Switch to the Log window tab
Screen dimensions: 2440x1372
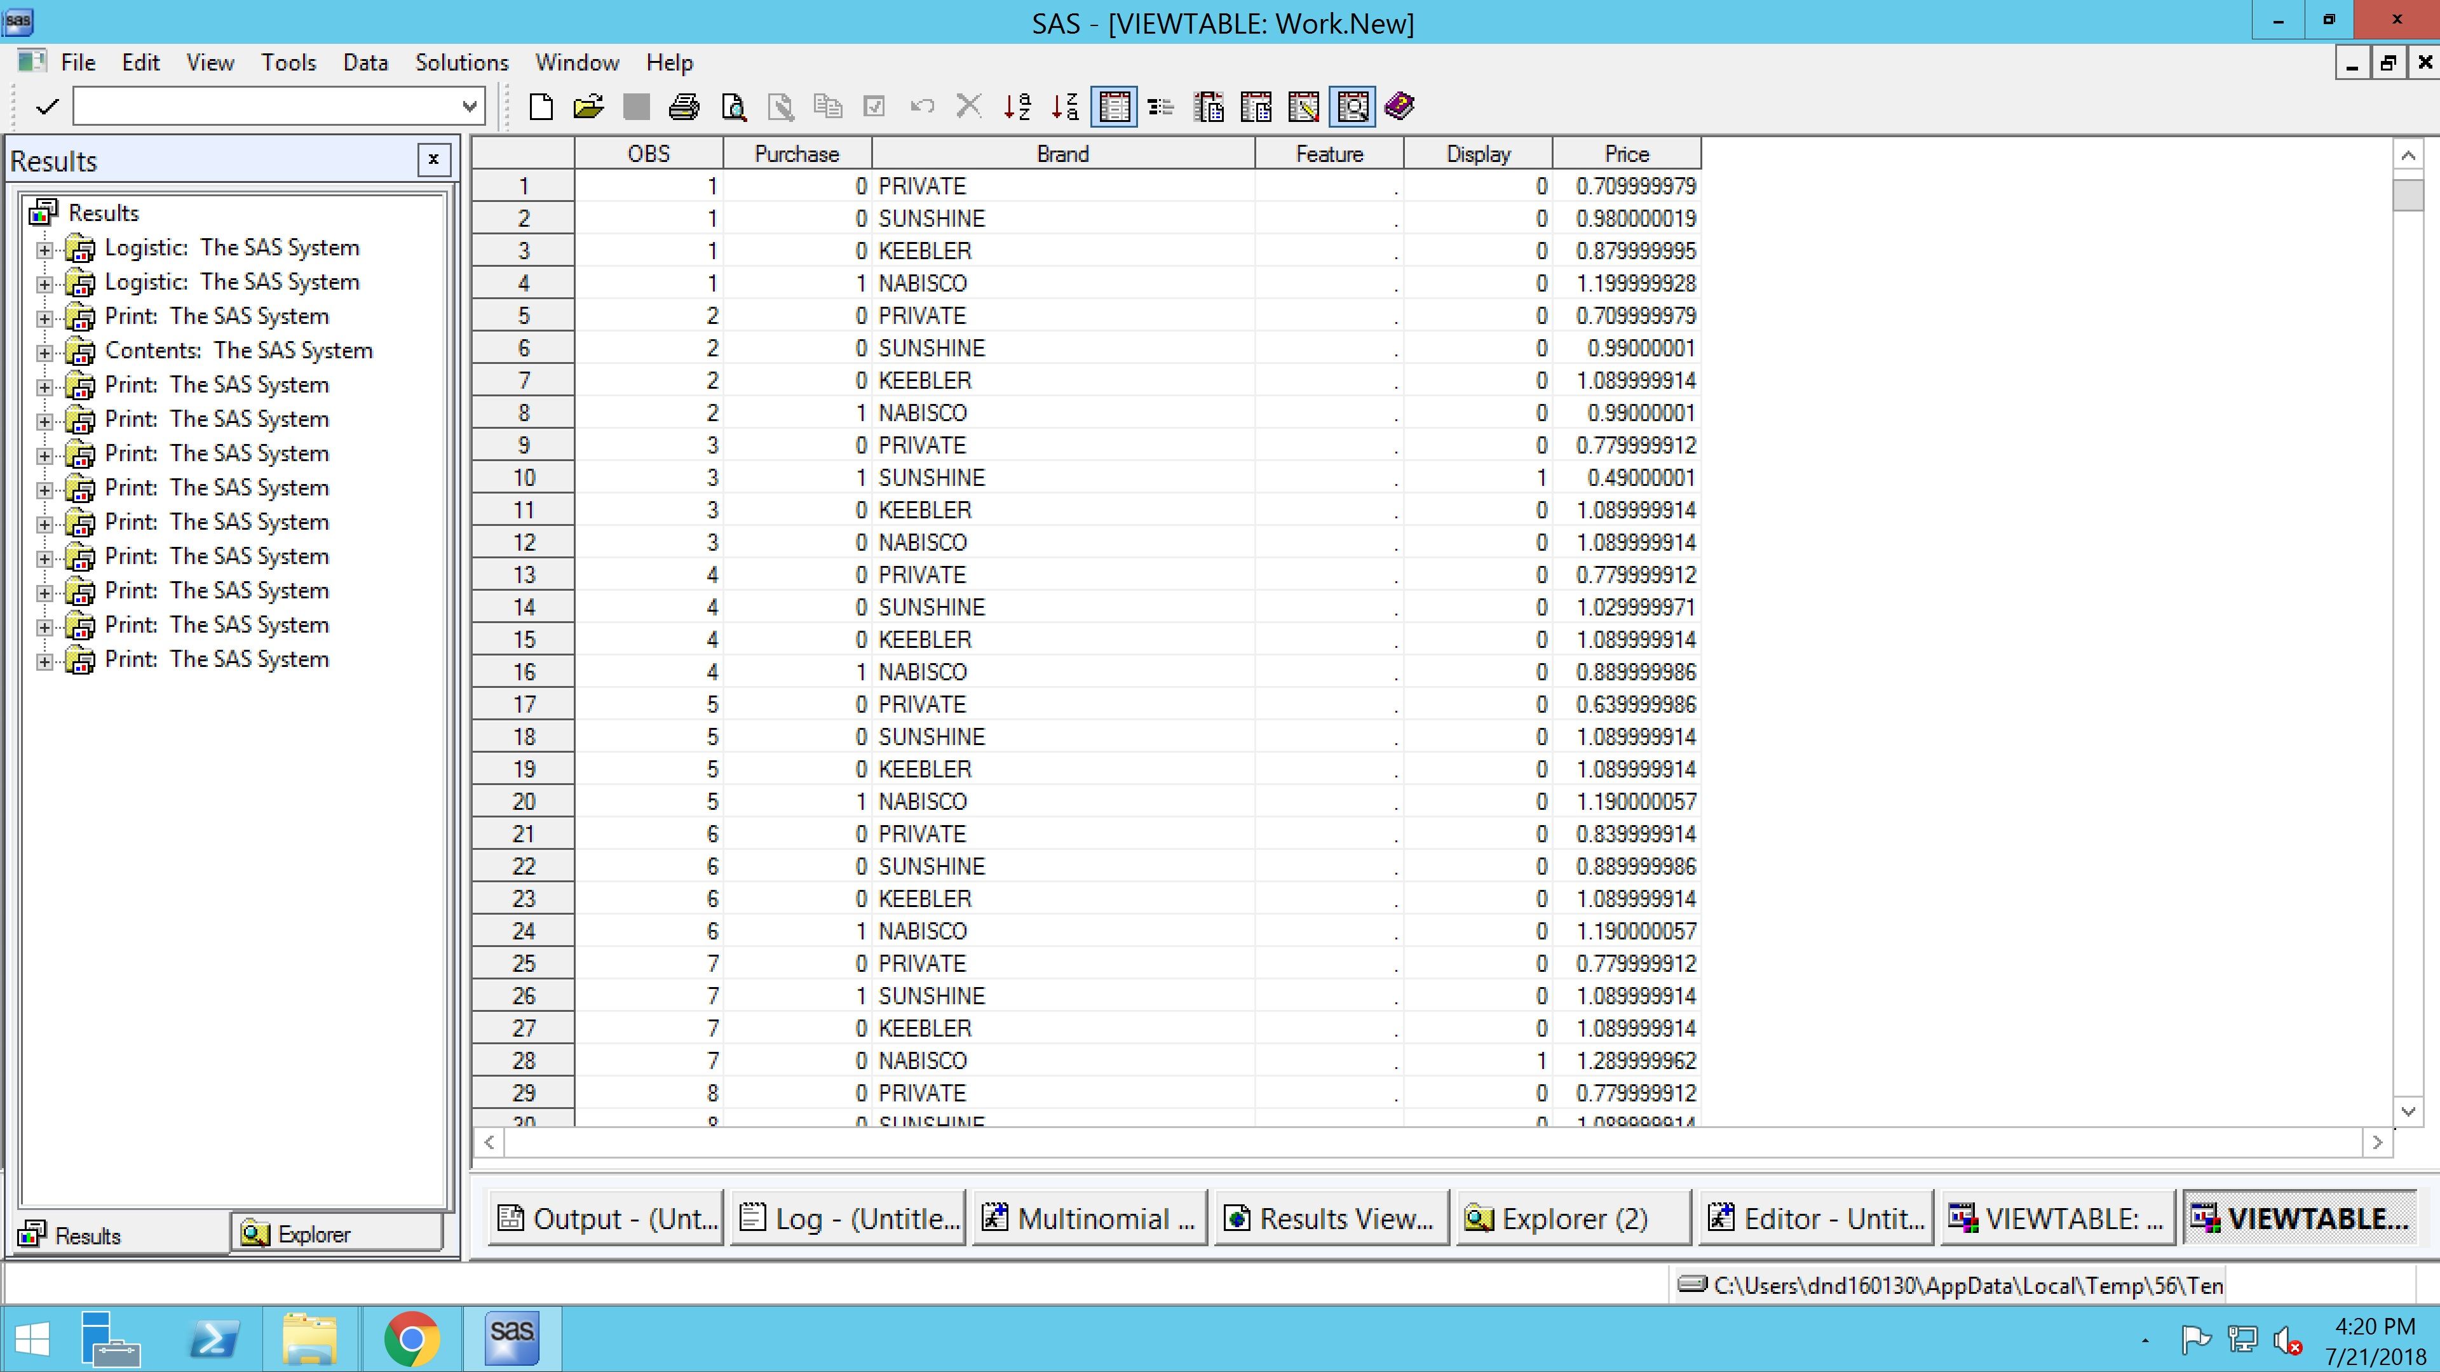(x=848, y=1218)
